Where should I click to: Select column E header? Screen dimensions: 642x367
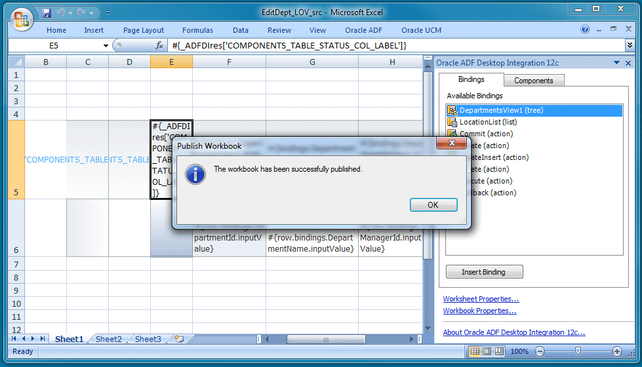[171, 62]
